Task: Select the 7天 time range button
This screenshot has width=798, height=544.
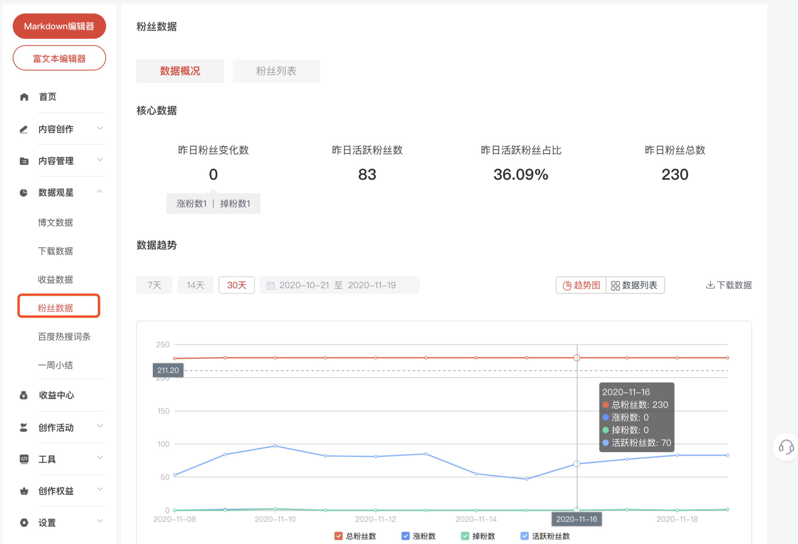Action: tap(154, 285)
